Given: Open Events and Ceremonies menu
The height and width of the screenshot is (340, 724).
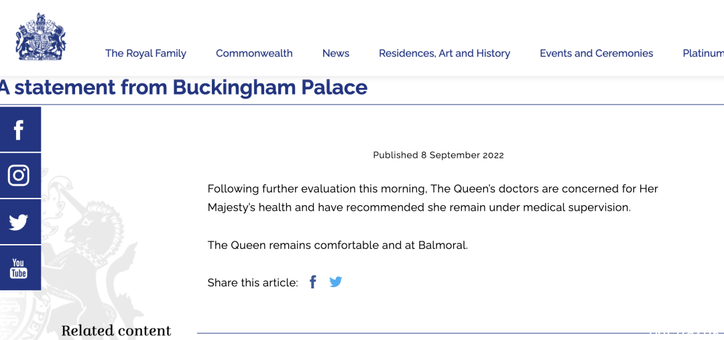Looking at the screenshot, I should coord(596,53).
